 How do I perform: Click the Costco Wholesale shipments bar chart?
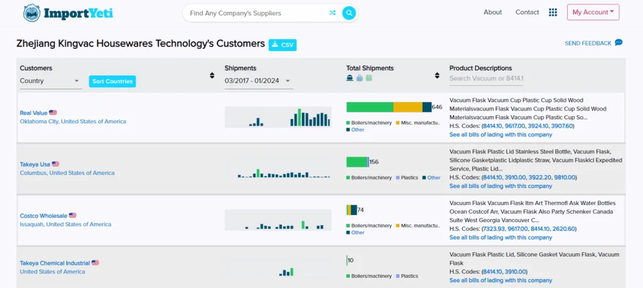(278, 220)
